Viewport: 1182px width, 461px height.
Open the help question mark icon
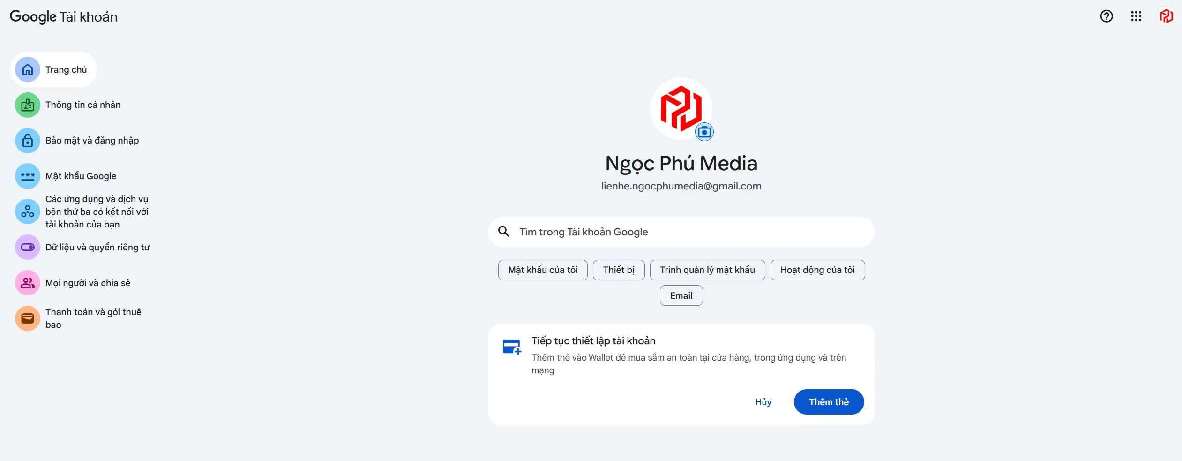click(x=1107, y=16)
